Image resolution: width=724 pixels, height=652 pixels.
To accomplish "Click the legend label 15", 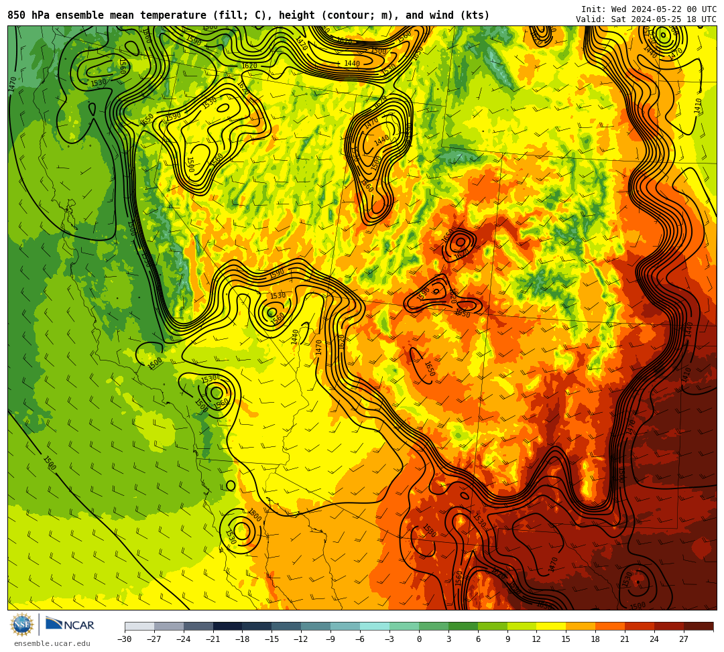I will click(x=566, y=639).
